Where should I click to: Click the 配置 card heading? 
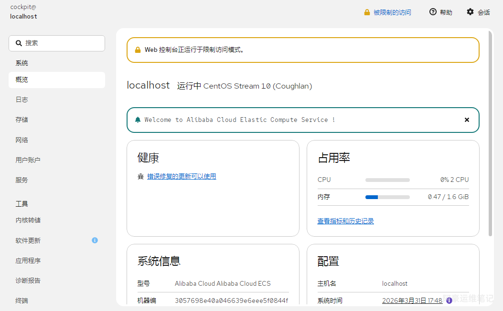coord(328,261)
